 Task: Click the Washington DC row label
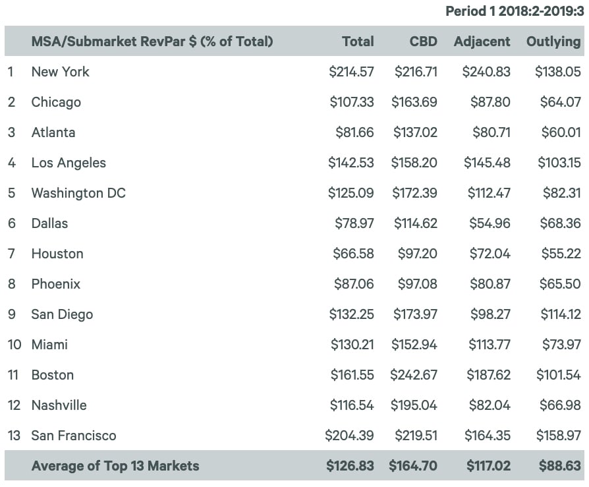coord(78,193)
